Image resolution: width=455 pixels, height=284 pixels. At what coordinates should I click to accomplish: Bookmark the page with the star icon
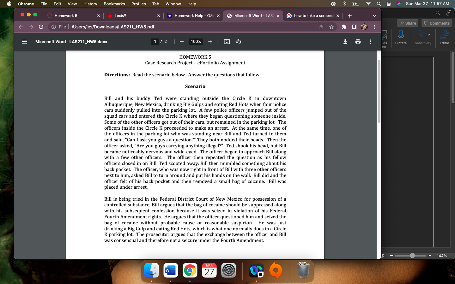[331, 27]
